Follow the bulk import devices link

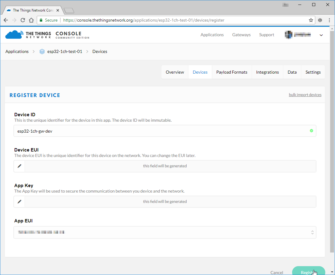305,95
